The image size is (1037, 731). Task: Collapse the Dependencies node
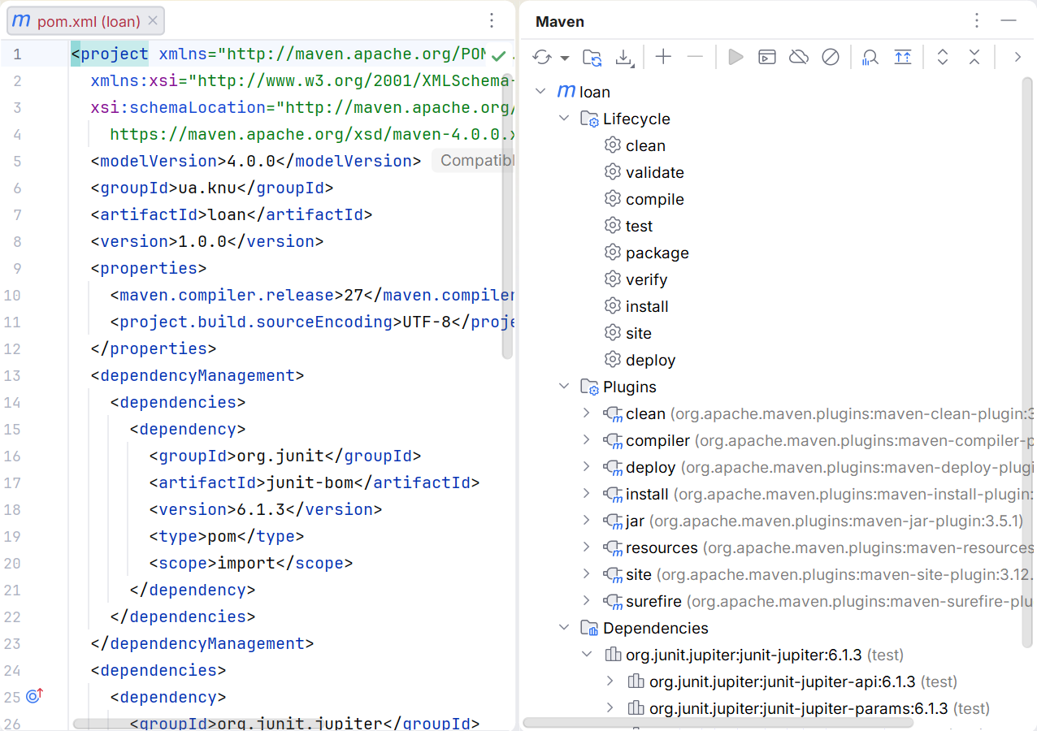tap(564, 628)
